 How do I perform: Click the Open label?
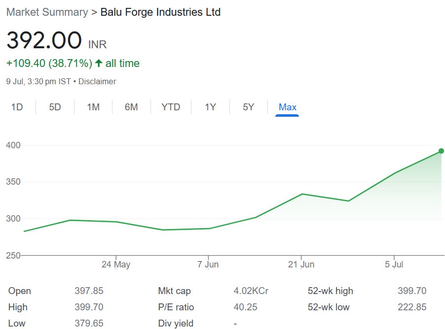tap(20, 291)
